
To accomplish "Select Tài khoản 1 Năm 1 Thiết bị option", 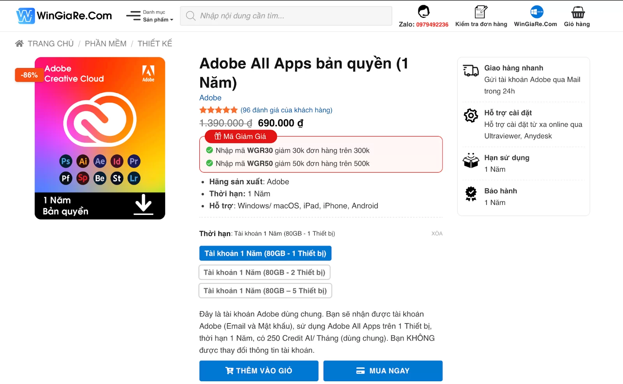I will (265, 253).
